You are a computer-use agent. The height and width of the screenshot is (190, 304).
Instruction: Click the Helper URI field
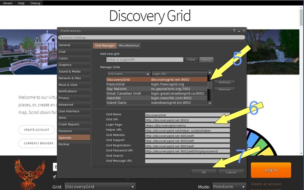[187, 130]
